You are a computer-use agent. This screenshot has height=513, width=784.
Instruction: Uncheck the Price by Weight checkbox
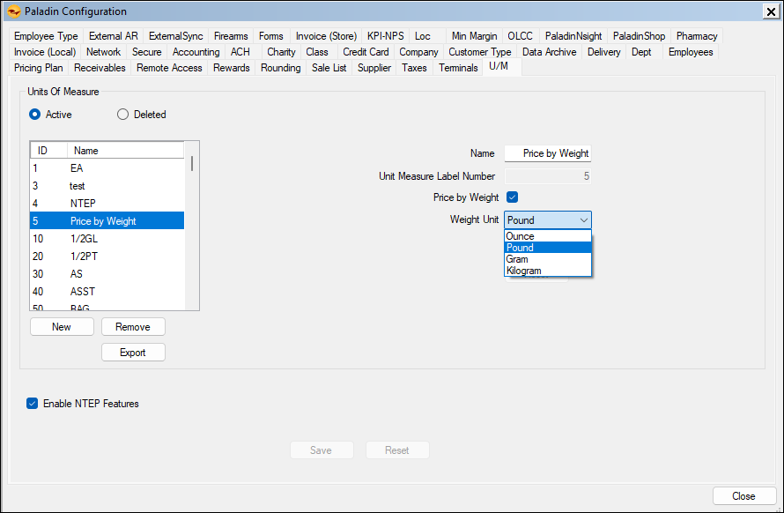(512, 197)
